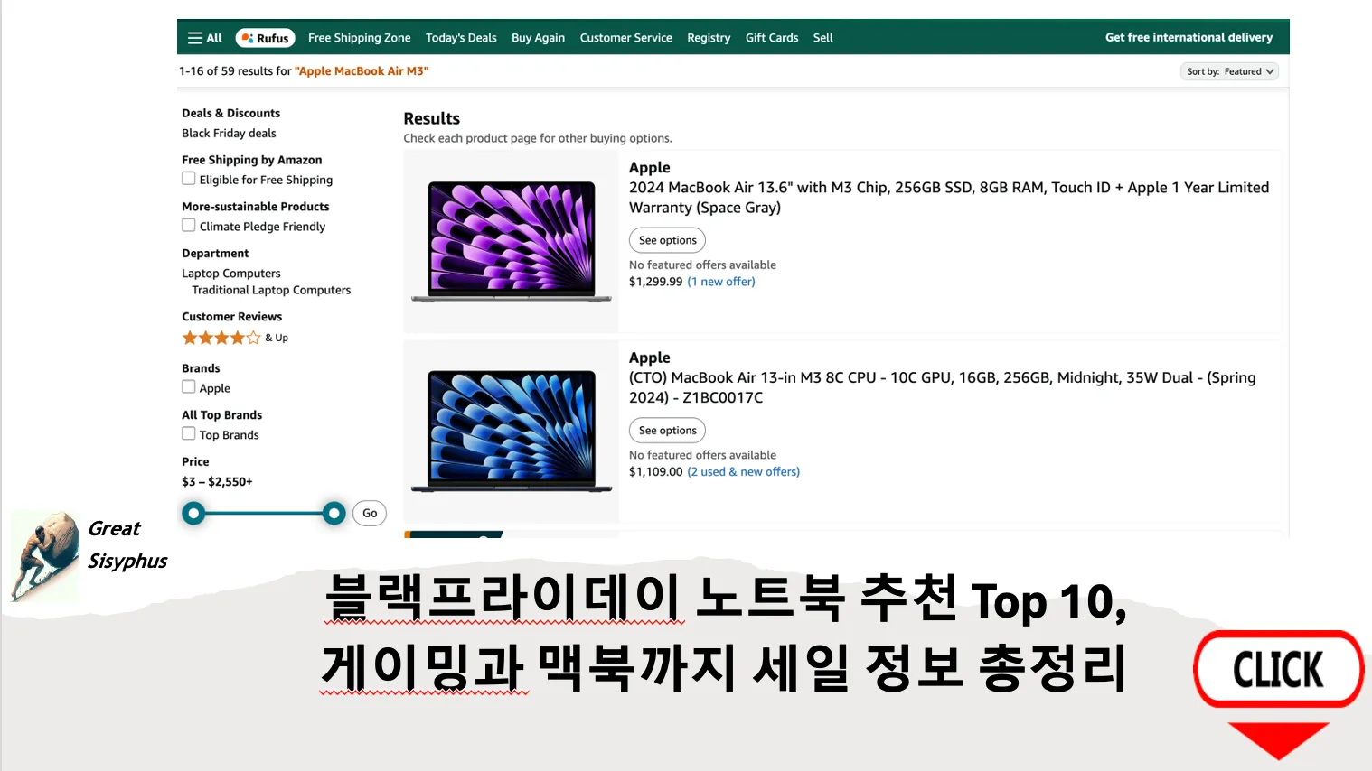The width and height of the screenshot is (1372, 771).
Task: Select Traditional Laptop Computers department
Action: (270, 290)
